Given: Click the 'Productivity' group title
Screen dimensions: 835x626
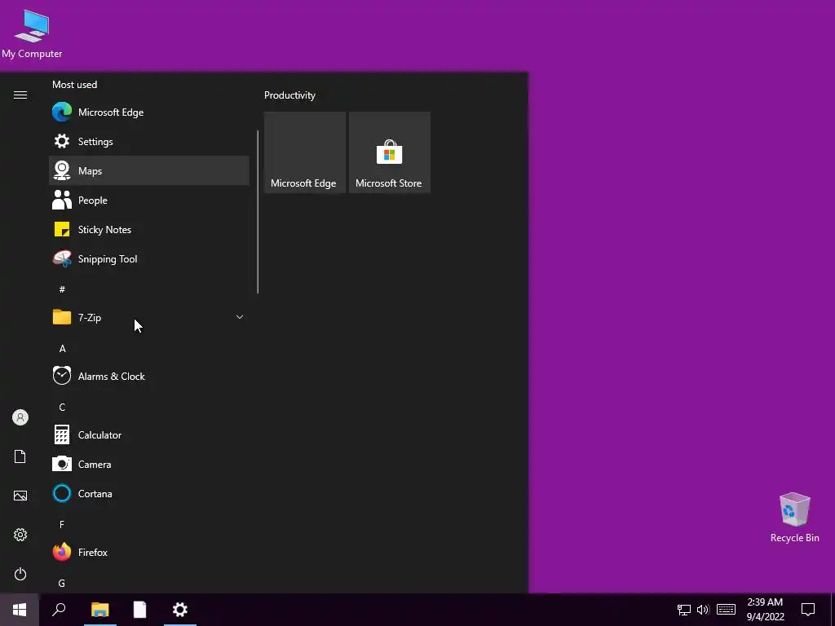Looking at the screenshot, I should 289,95.
